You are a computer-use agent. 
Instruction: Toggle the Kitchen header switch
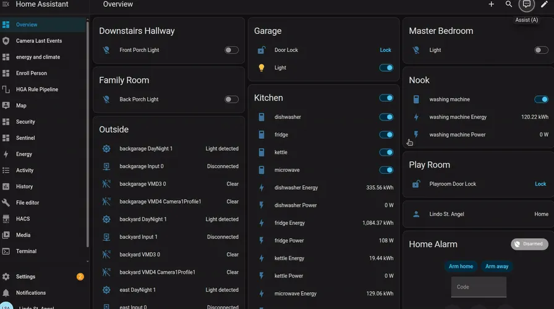pos(386,98)
